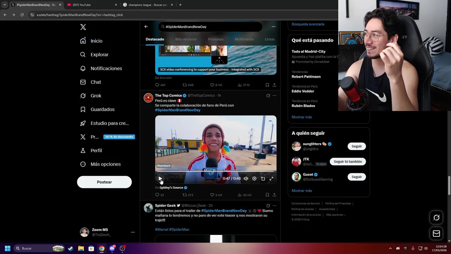Click the #SpiderManBrandNewDay search field
The width and height of the screenshot is (451, 254).
[210, 27]
